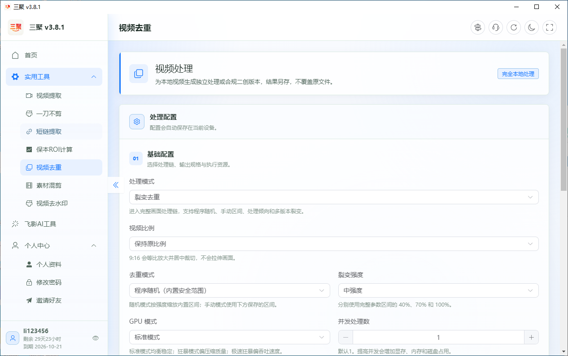Click the 01 基础配置 step badge
This screenshot has width=568, height=356.
click(x=135, y=158)
